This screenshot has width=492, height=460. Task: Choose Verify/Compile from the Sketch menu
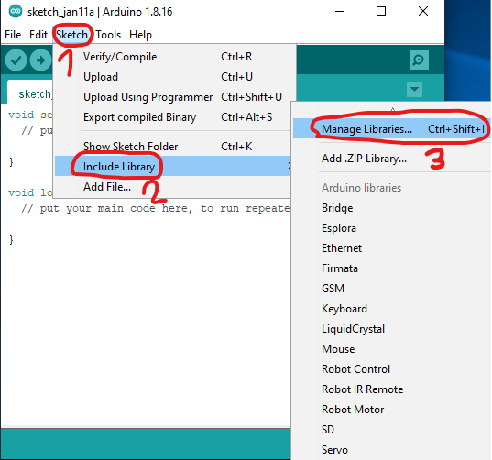174,57
